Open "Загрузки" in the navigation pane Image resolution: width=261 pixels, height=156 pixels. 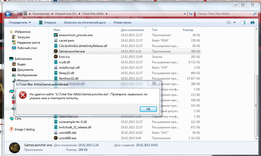pyautogui.click(x=24, y=37)
